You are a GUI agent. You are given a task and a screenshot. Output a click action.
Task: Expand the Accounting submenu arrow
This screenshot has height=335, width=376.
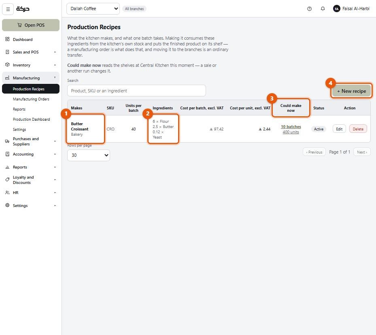click(x=55, y=154)
